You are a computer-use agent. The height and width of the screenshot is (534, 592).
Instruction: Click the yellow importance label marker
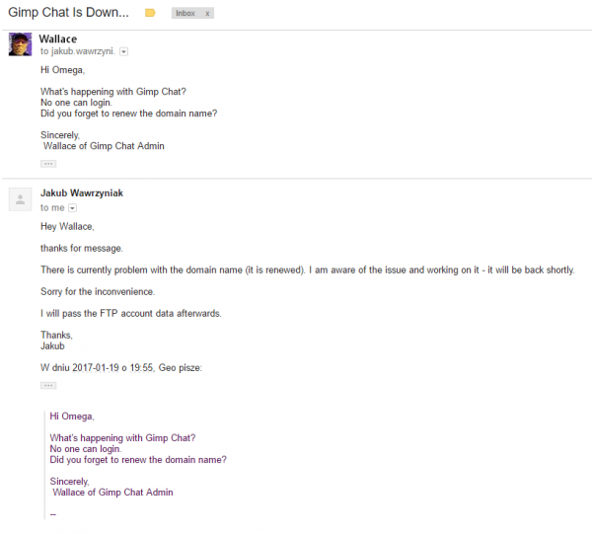pos(150,13)
